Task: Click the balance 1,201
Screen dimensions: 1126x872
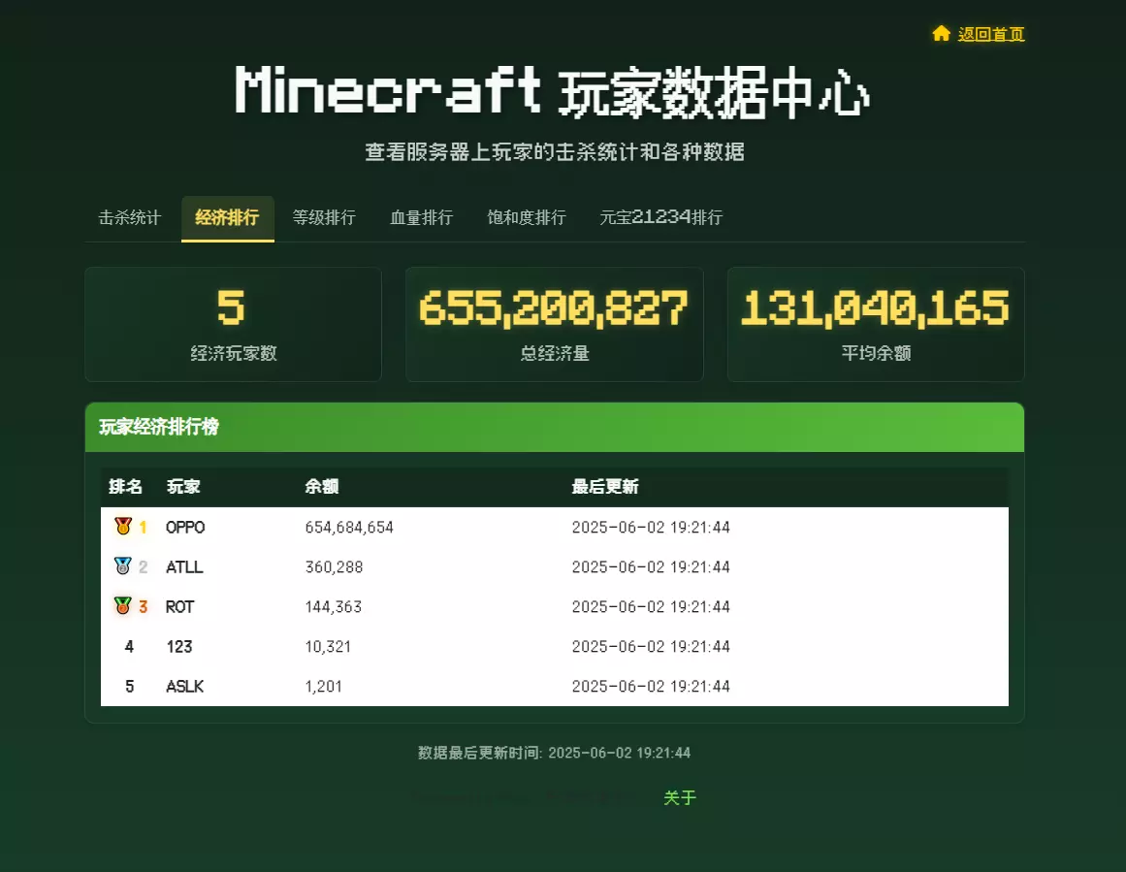Action: coord(324,686)
